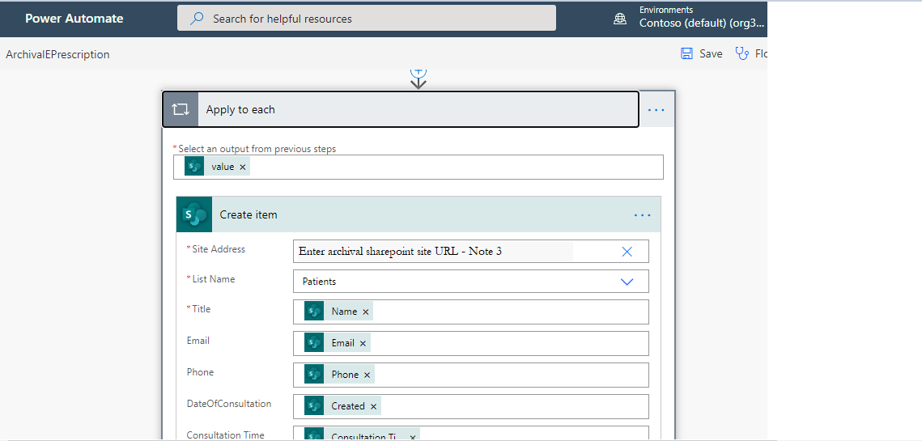Collapse the Create item action header

418,214
